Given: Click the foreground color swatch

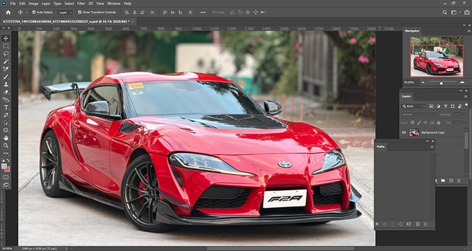Looking at the screenshot, I should pyautogui.click(x=4, y=166).
